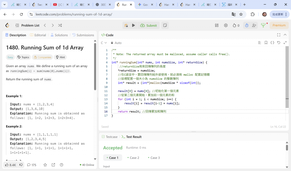Viewport: 291px width, 171px height.
Task: Open browser extensions puzzle icon
Action: (x=253, y=14)
